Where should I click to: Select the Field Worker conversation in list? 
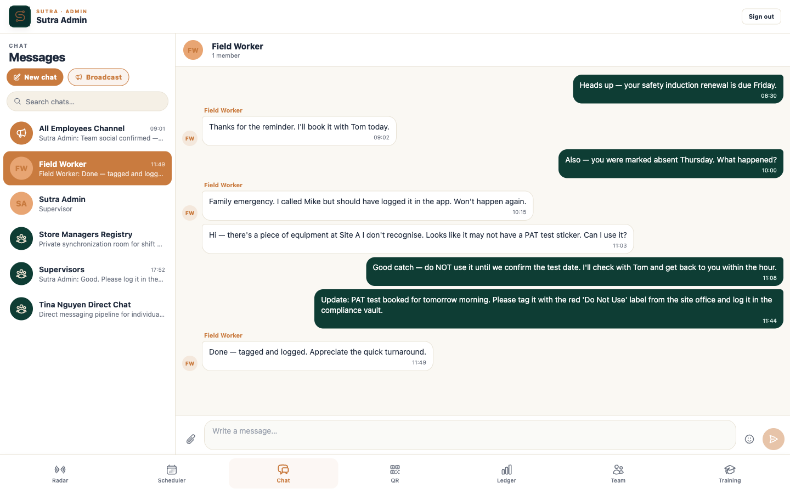point(87,169)
